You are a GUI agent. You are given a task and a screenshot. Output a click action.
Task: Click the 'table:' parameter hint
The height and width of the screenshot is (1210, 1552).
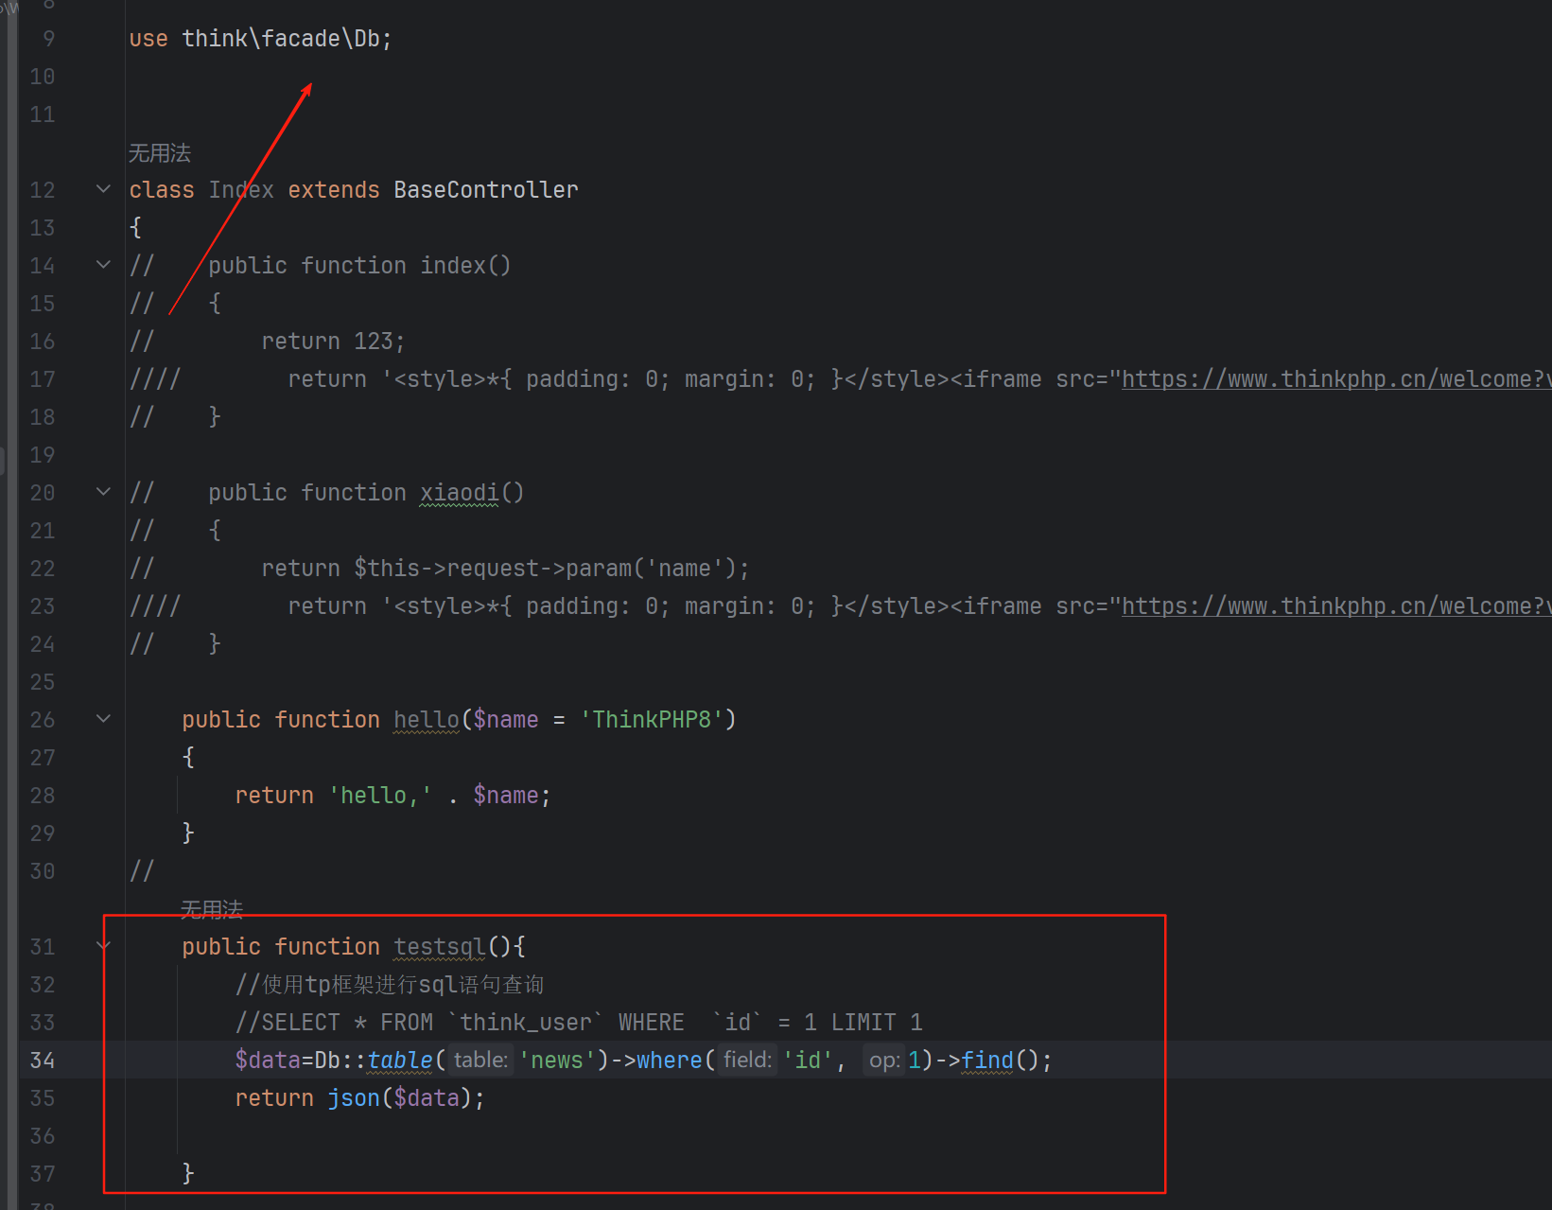(x=480, y=1061)
